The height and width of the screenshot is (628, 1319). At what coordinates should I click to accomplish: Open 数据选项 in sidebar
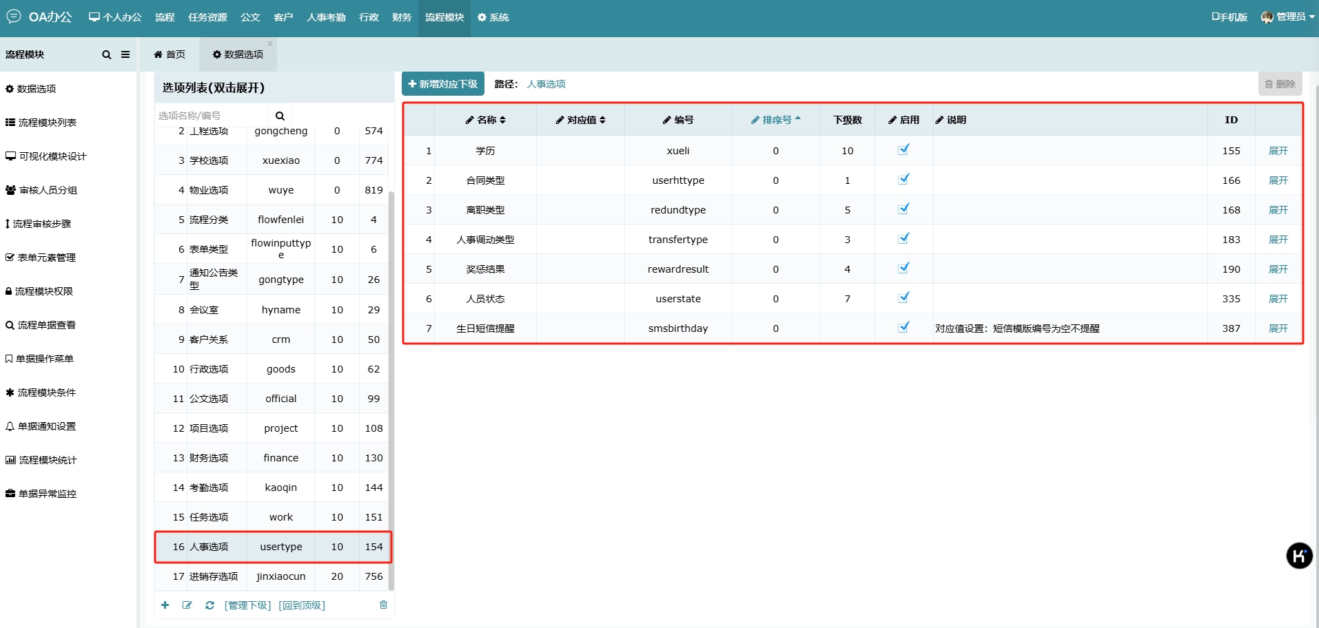(31, 89)
